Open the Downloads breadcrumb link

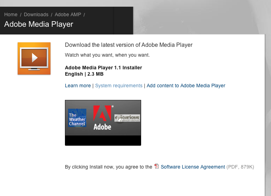pyautogui.click(x=36, y=14)
